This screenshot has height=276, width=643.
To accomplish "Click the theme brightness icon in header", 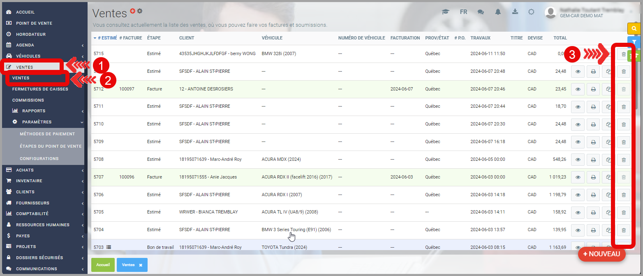I will click(x=531, y=12).
